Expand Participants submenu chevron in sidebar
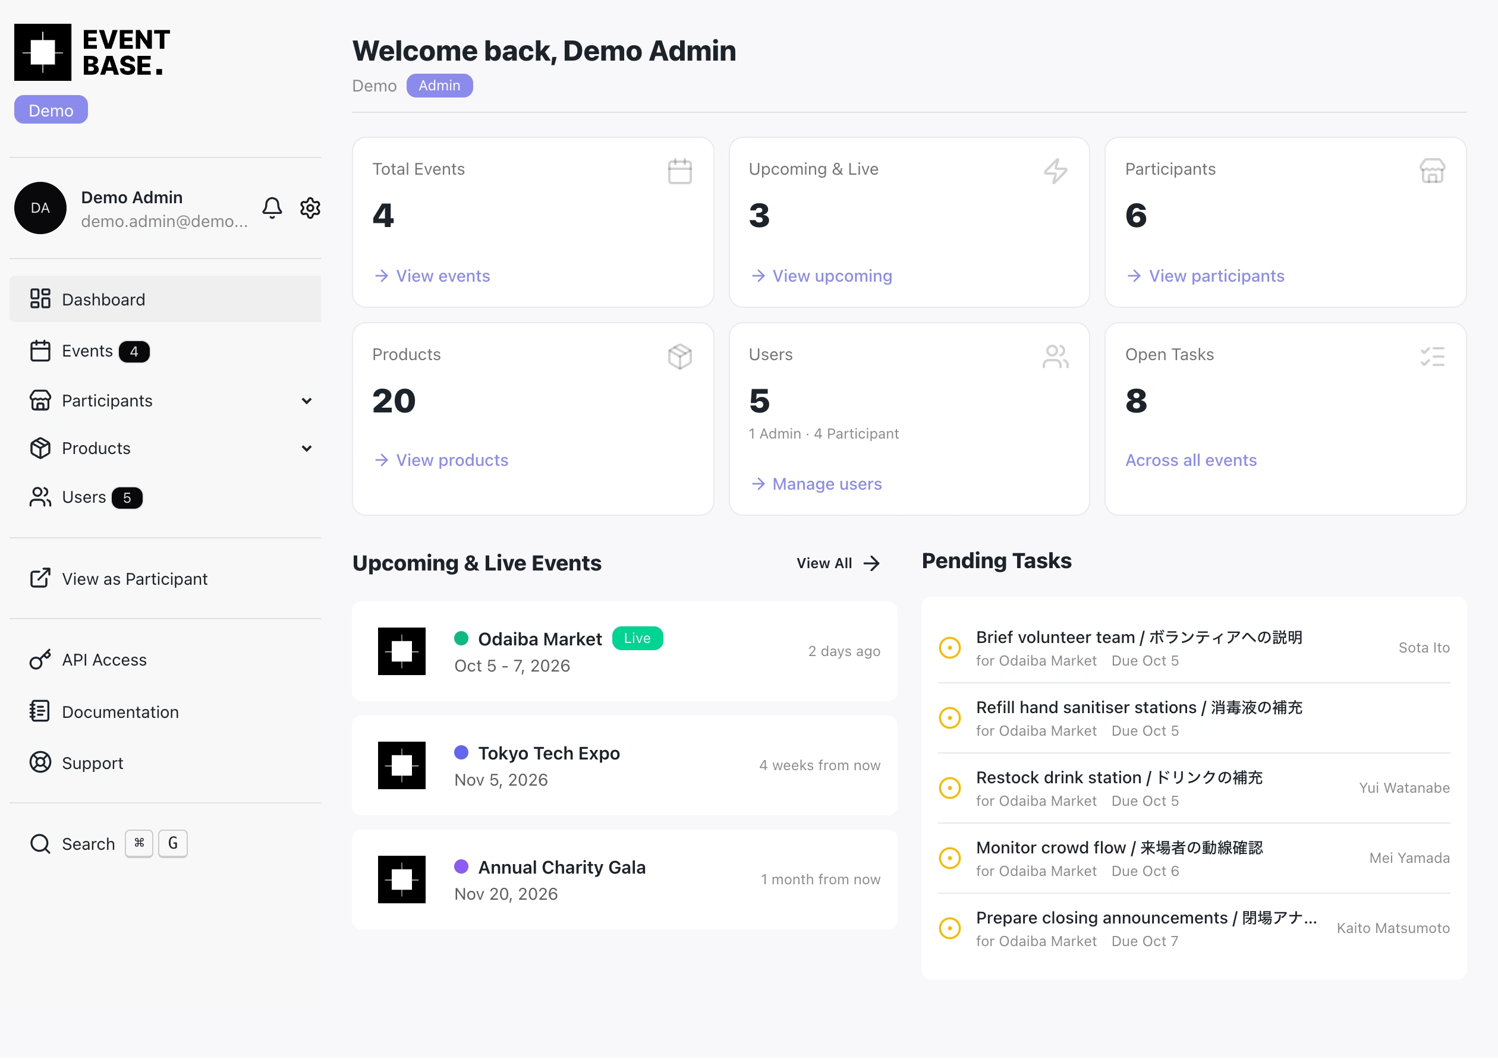This screenshot has width=1498, height=1059. pos(307,401)
